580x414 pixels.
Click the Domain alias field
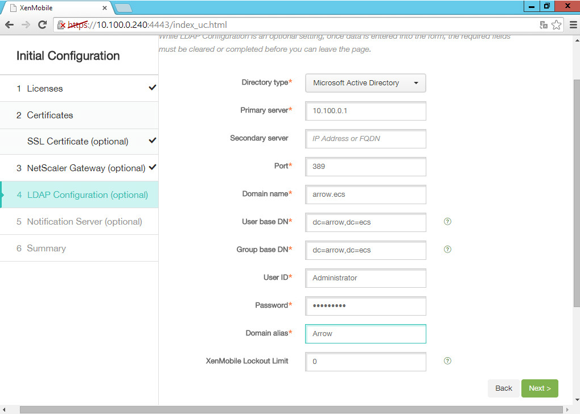pos(365,334)
